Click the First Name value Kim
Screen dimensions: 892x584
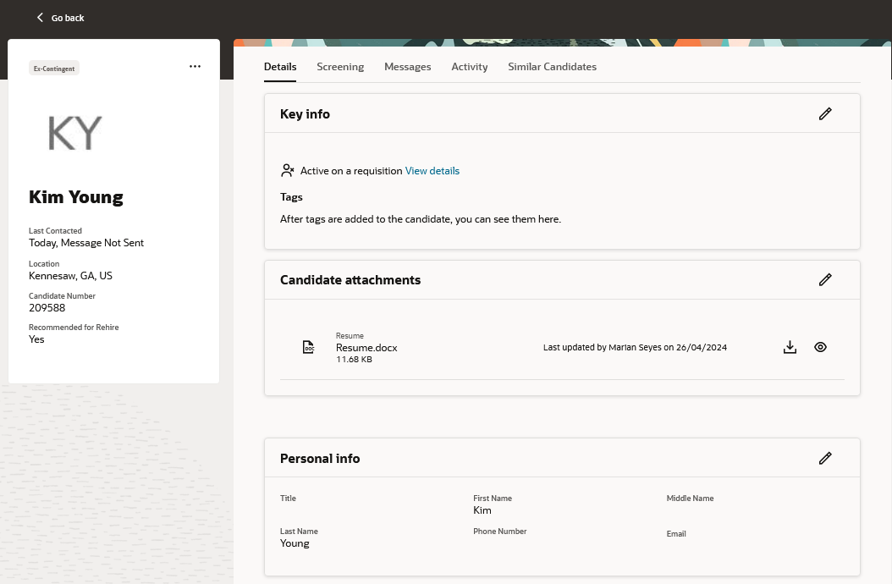tap(482, 510)
